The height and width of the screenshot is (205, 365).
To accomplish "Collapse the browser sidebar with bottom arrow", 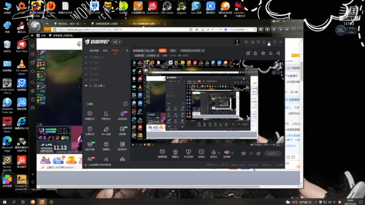I will (x=32, y=182).
